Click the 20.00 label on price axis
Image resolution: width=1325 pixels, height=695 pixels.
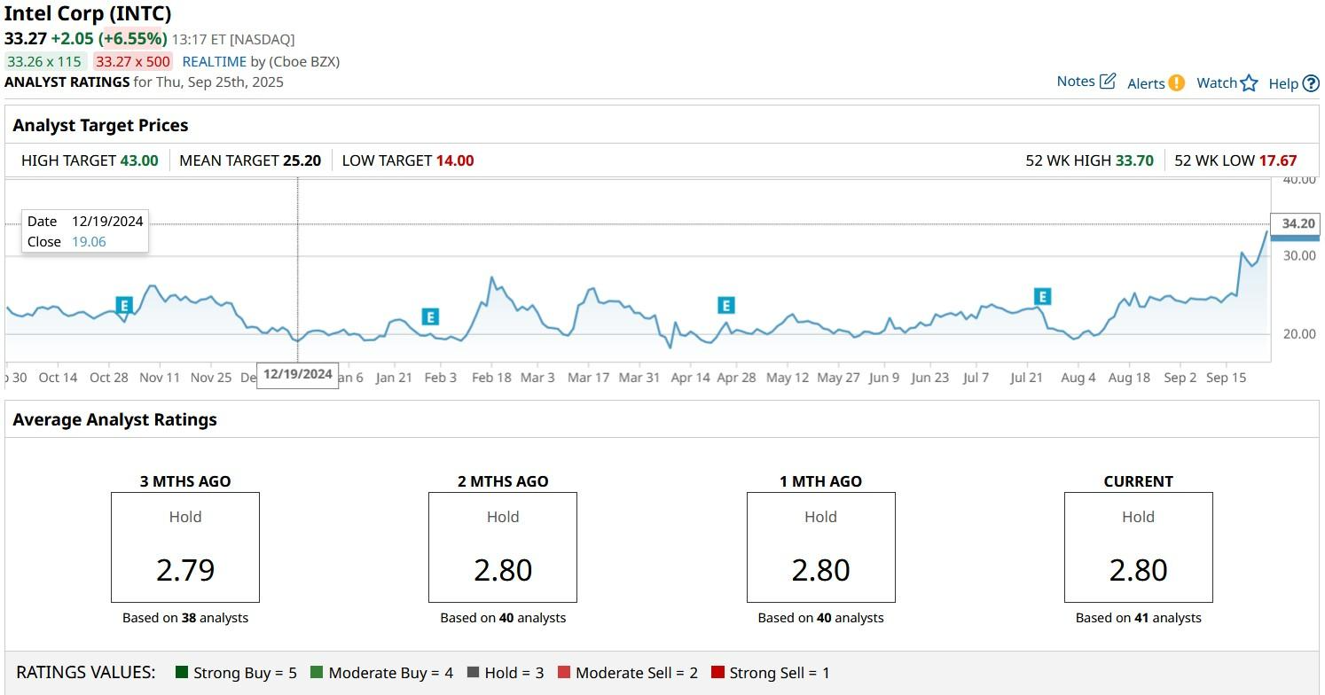pyautogui.click(x=1299, y=334)
